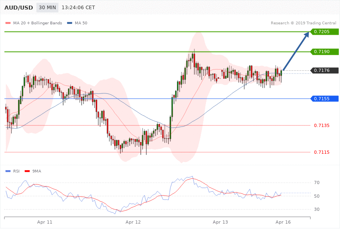The height and width of the screenshot is (230, 340).
Task: Click the MA 50 legend color swatch
Action: pyautogui.click(x=70, y=23)
